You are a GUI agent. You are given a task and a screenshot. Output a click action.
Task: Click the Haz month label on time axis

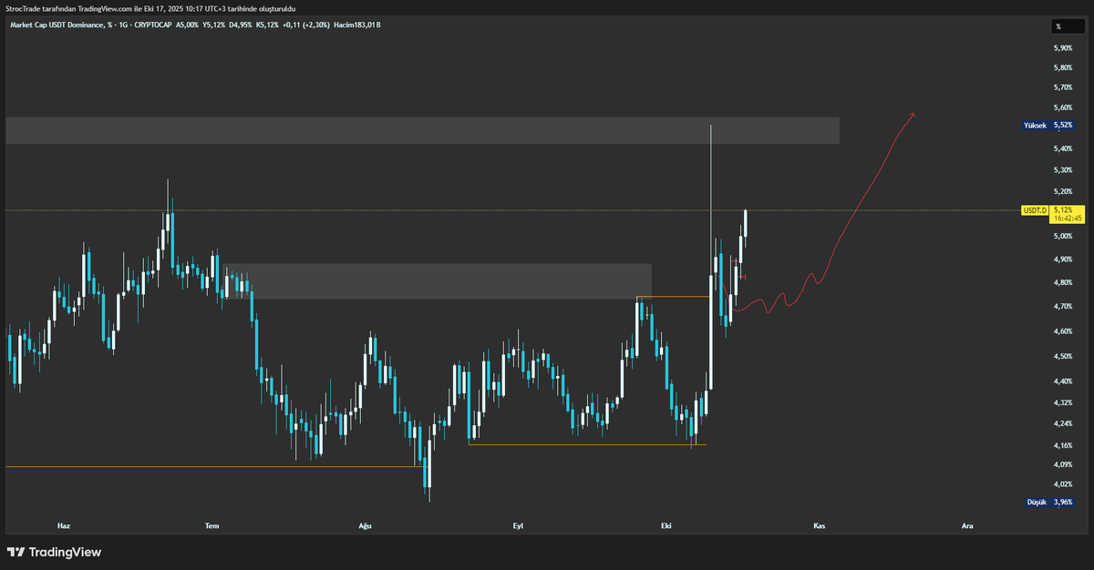[x=63, y=526]
